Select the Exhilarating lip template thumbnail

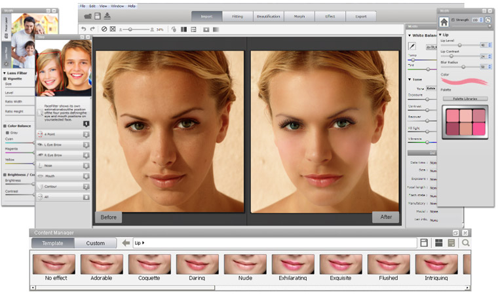293,265
